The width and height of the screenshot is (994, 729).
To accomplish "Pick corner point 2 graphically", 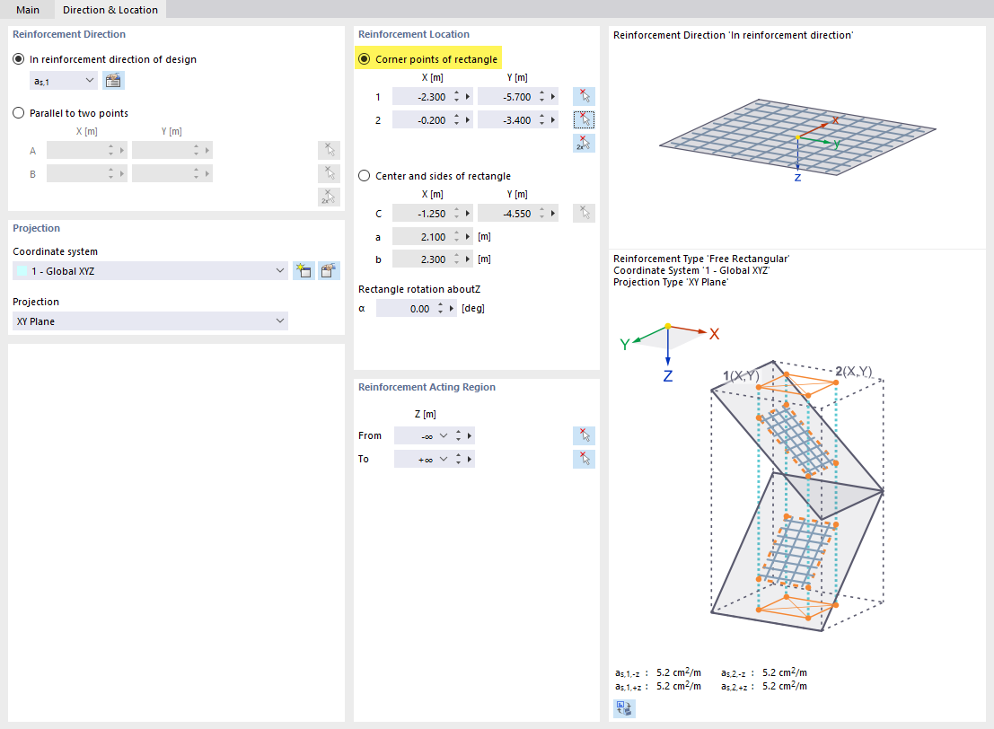I will [584, 119].
